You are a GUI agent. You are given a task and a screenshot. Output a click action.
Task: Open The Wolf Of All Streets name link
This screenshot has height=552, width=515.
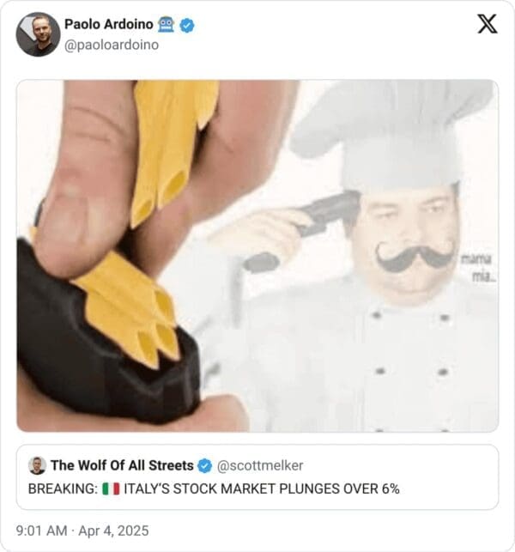point(122,465)
